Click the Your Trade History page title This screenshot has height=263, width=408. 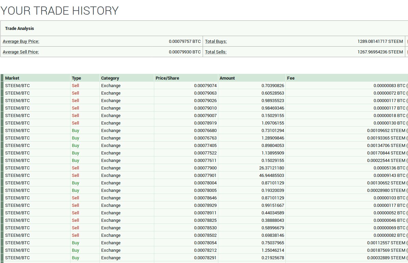(60, 11)
